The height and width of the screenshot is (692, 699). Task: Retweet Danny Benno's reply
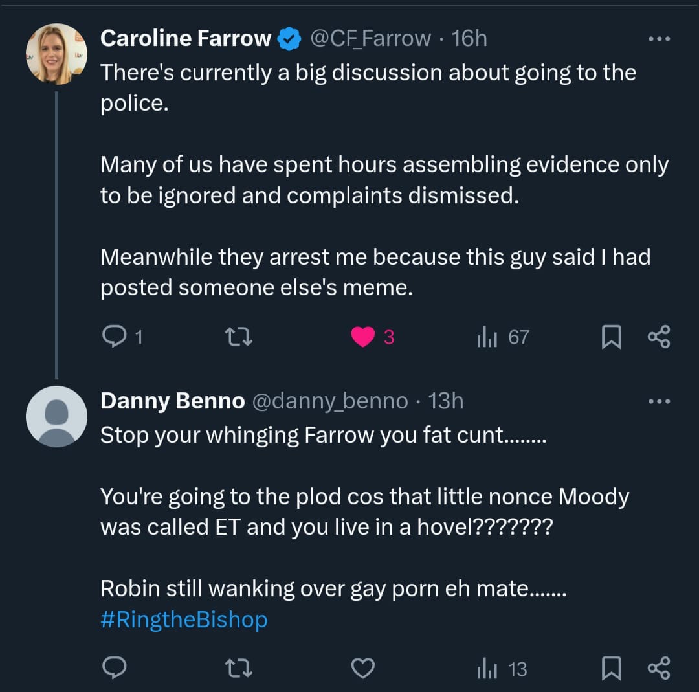click(x=238, y=668)
